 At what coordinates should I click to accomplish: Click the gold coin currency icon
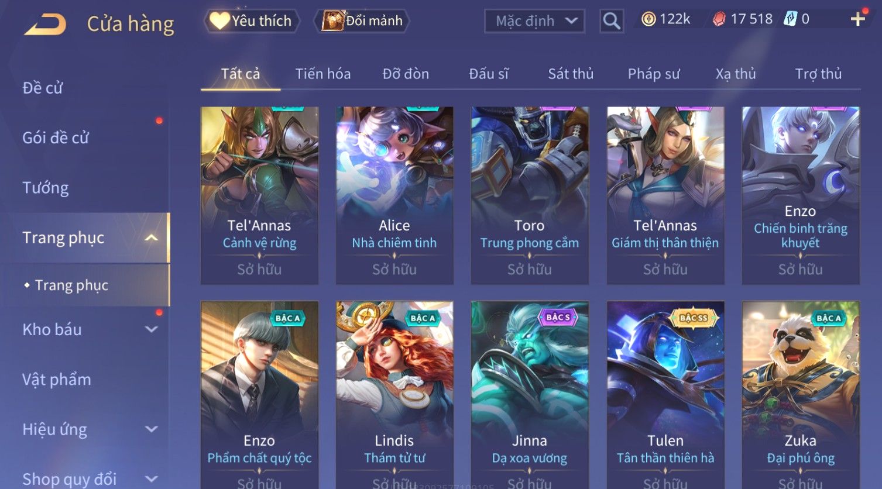[x=648, y=19]
